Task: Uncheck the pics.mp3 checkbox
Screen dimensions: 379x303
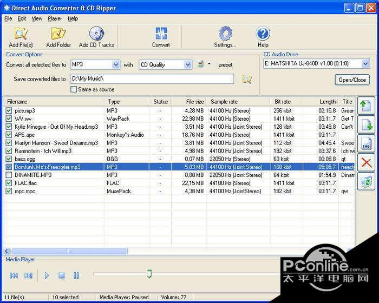Action: 9,111
